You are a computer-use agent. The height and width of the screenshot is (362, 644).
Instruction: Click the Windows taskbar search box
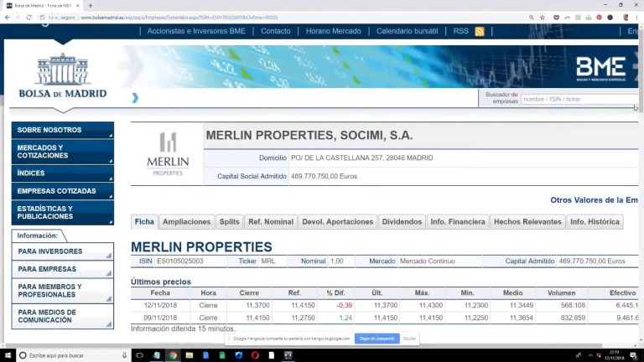(x=74, y=355)
